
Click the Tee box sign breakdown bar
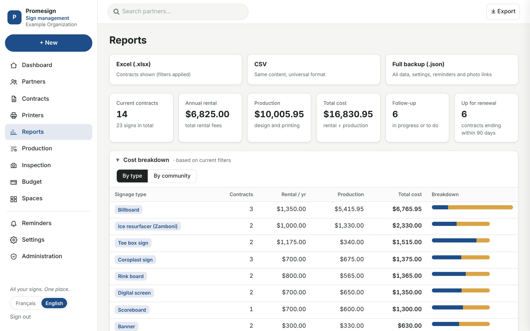pos(461,241)
